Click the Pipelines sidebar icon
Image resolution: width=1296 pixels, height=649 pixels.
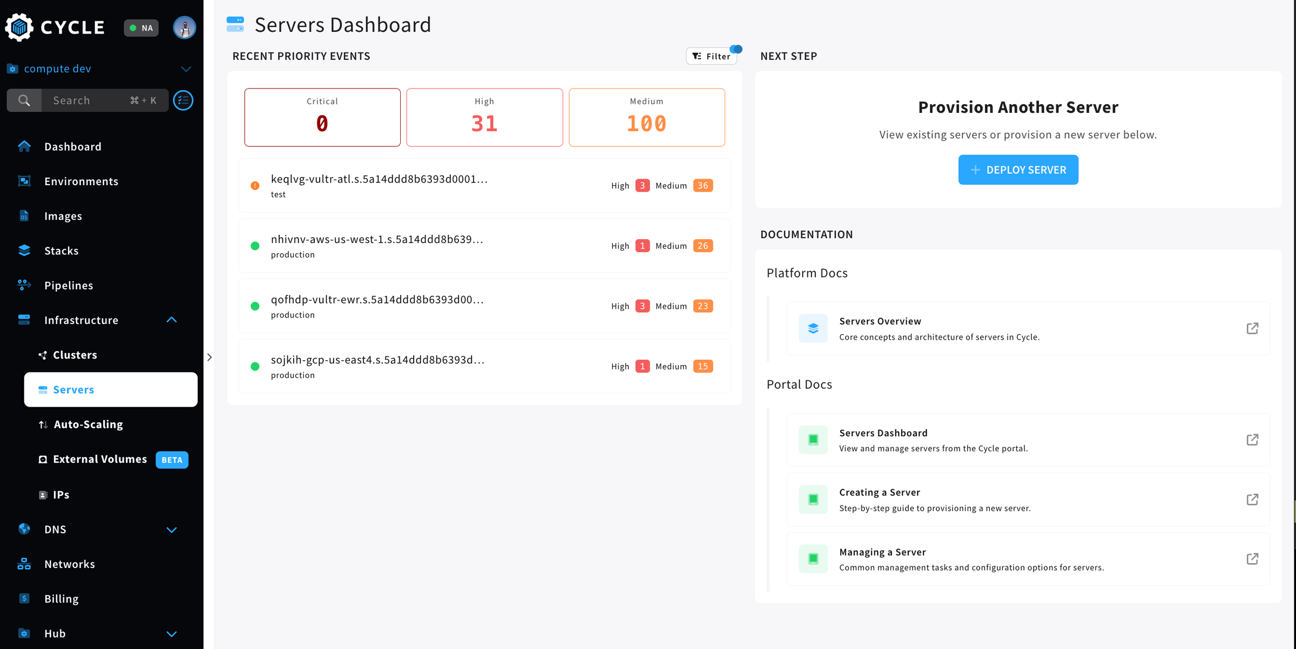[24, 285]
